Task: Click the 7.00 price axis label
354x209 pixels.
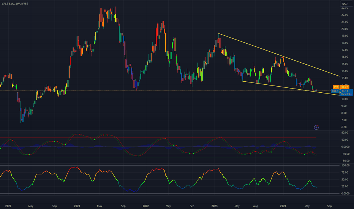Action: tap(344, 120)
